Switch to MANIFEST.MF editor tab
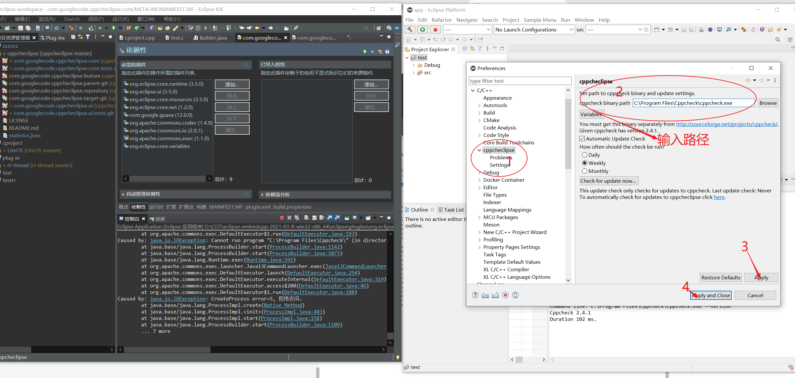The height and width of the screenshot is (378, 795). (x=226, y=207)
